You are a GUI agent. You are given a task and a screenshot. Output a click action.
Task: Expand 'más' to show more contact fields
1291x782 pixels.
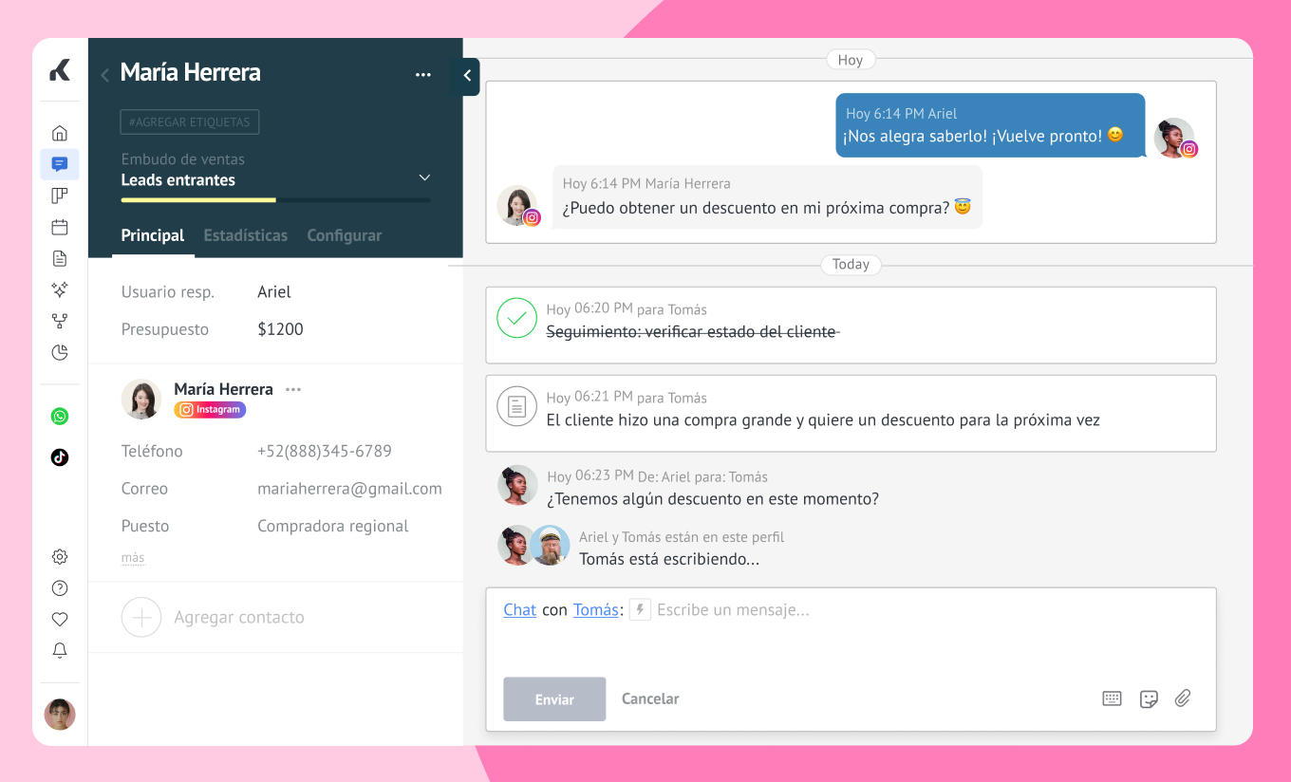point(133,558)
